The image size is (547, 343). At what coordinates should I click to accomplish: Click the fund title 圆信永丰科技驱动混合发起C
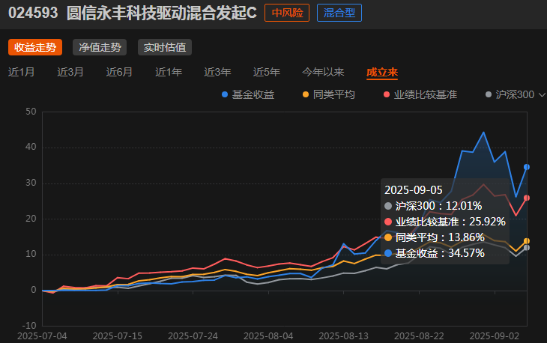(x=162, y=13)
